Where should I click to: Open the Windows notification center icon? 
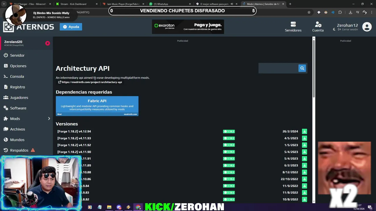tap(370, 207)
